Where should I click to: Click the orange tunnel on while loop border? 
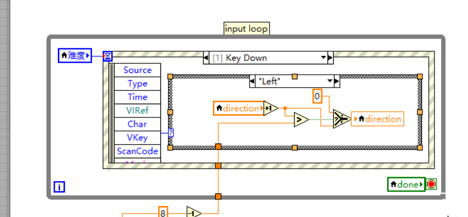pyautogui.click(x=218, y=196)
